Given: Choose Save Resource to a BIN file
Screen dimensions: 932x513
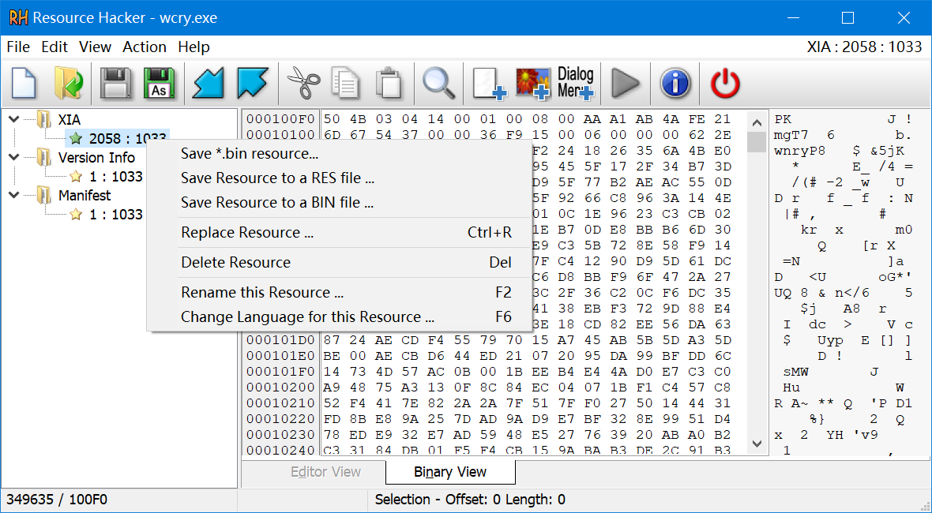Looking at the screenshot, I should 276,203.
